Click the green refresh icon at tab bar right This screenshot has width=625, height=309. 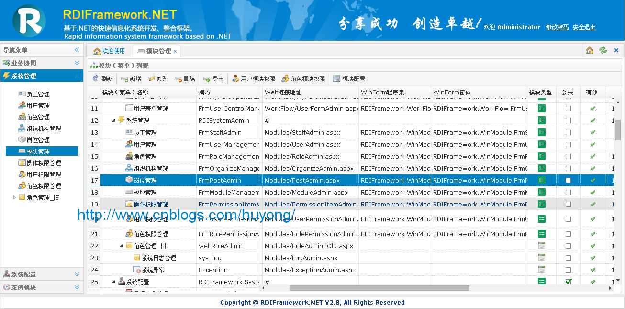[603, 50]
